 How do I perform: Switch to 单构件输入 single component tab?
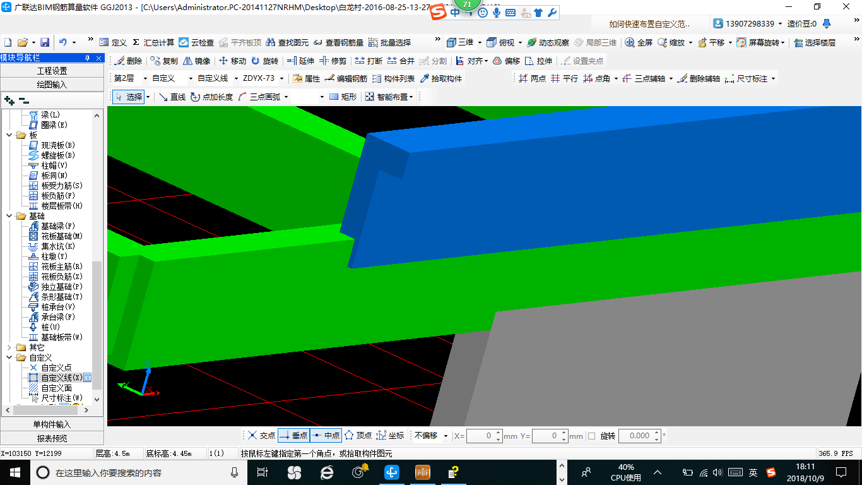(x=52, y=424)
